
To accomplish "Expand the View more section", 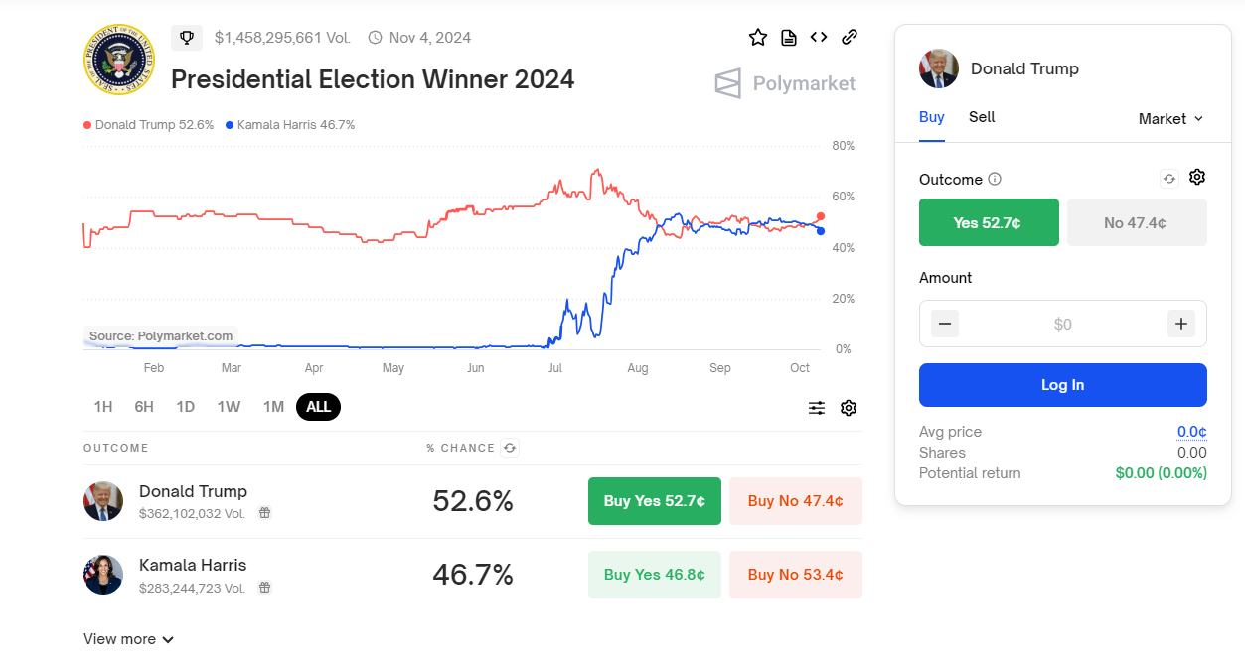I will pos(129,639).
